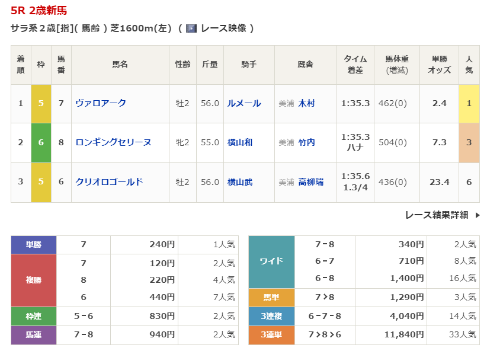487x351 pixels.
Task: Open jockey 横山武 profile
Action: coord(239,182)
